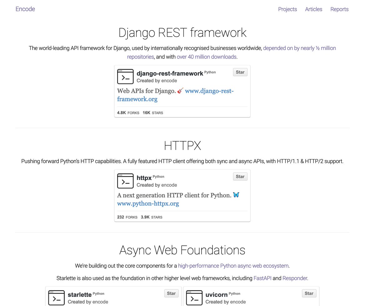Click the butterfly emoji in httpx description

click(236, 195)
